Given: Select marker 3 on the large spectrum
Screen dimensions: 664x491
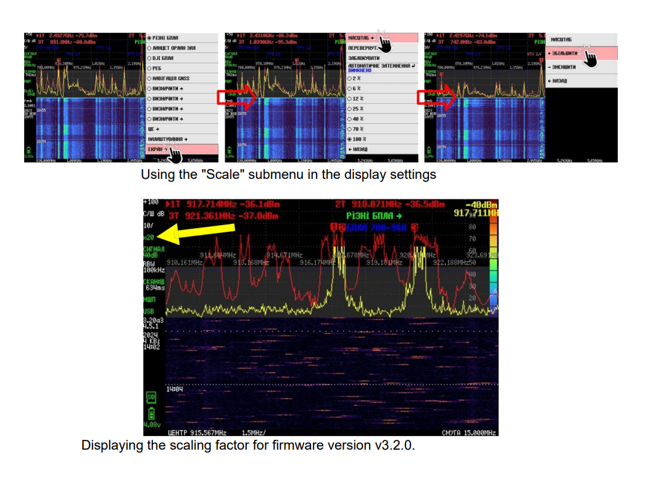Looking at the screenshot, I should click(414, 228).
